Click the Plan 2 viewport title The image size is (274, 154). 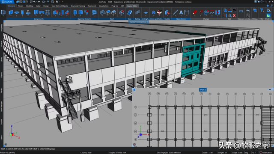tap(203, 89)
